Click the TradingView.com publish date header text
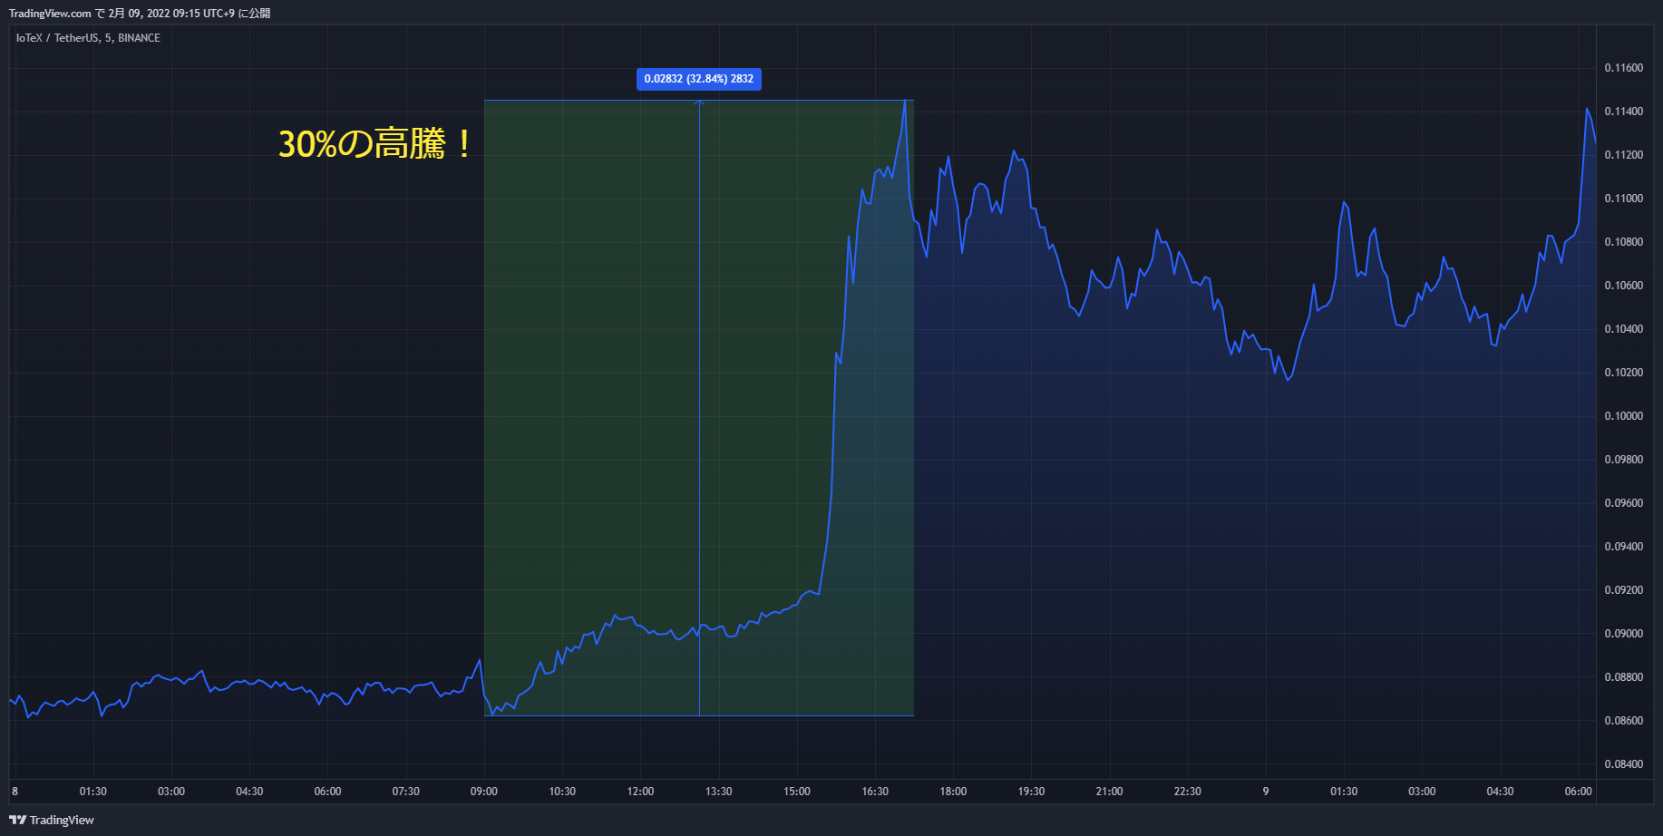 tap(140, 14)
